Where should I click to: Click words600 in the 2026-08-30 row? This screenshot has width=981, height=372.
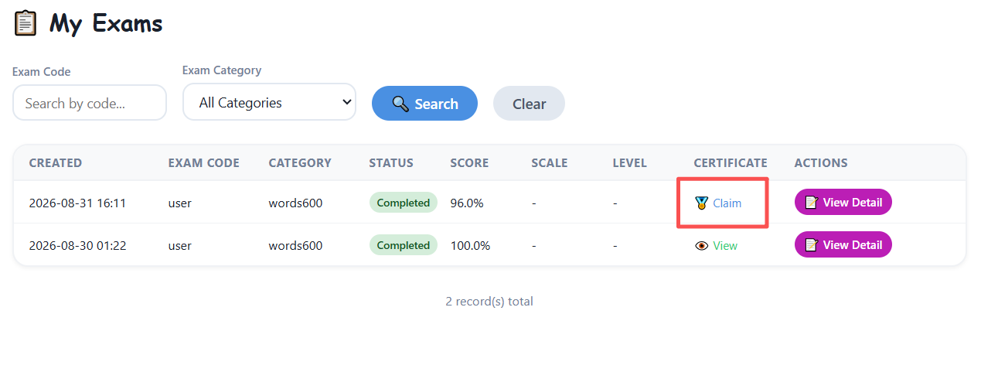tap(295, 246)
